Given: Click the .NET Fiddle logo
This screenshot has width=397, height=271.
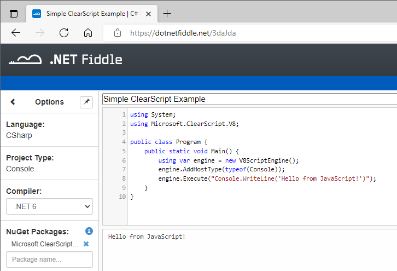Looking at the screenshot, I should (65, 60).
